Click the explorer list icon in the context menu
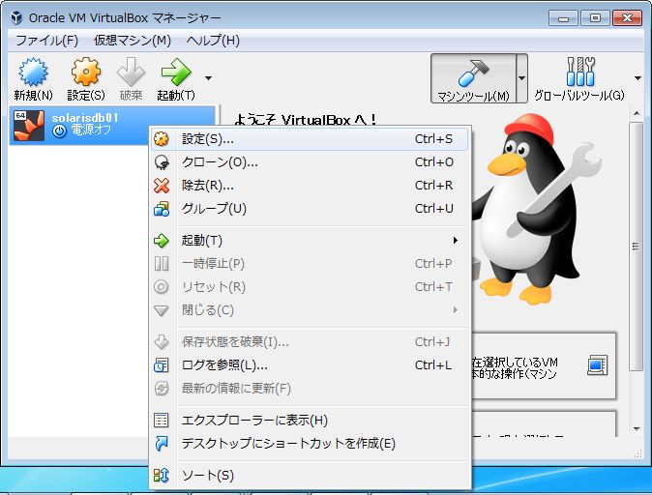Screen dimensions: 652x495 162,421
